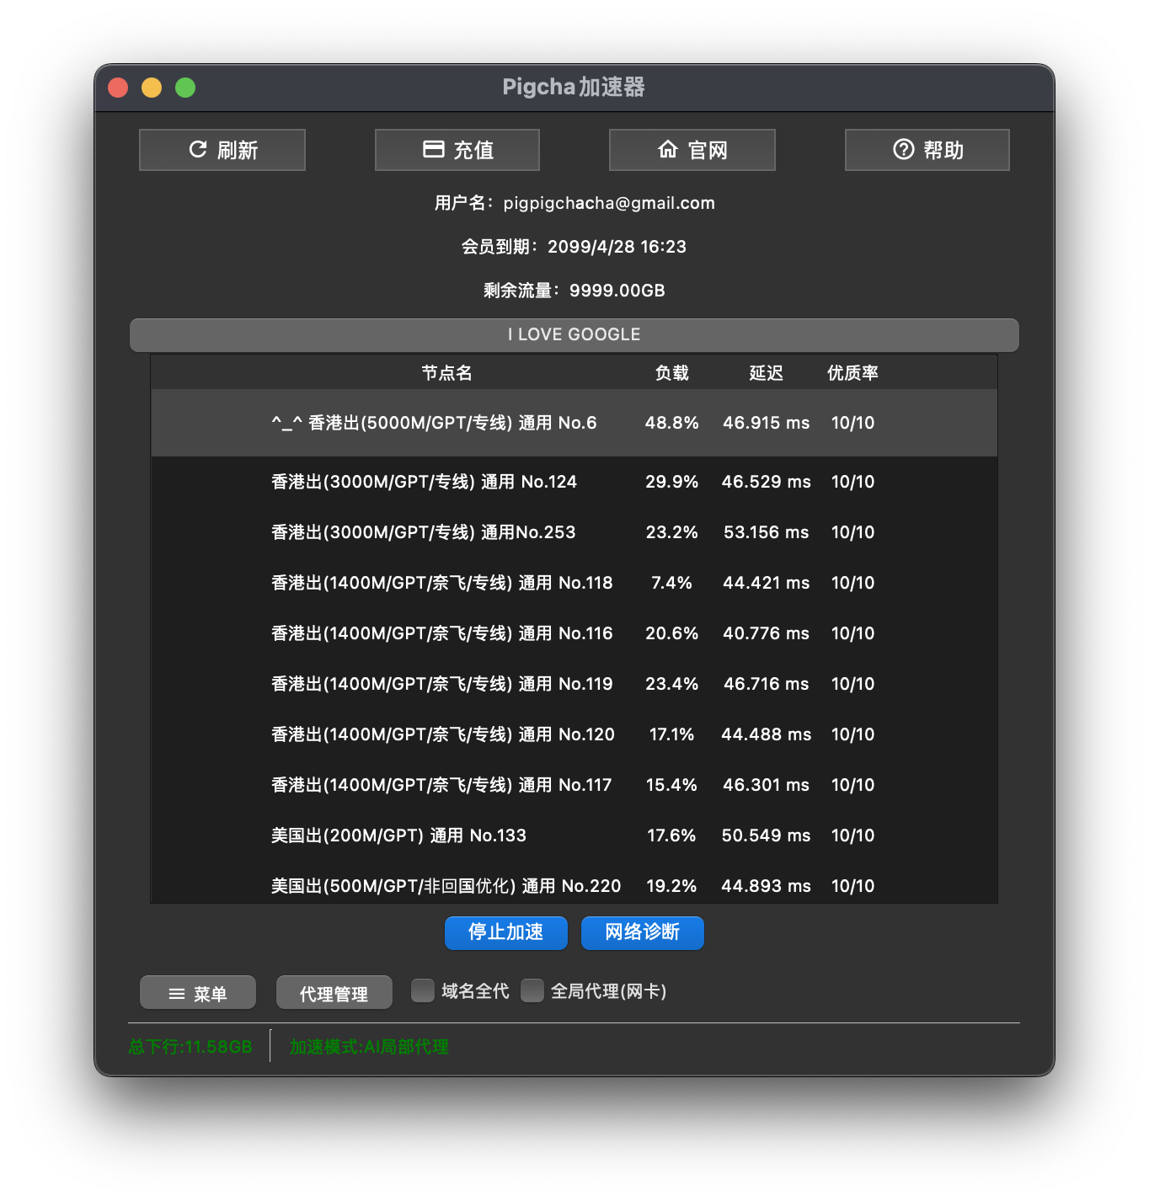Click the question mark help icon
Image resolution: width=1149 pixels, height=1201 pixels.
tap(904, 149)
